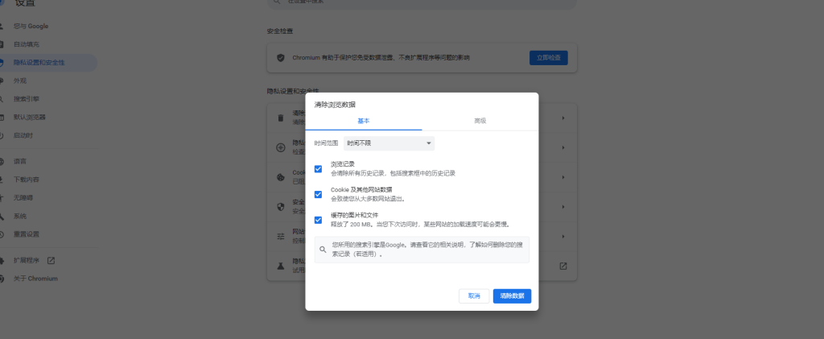Click the 清除数据 button
This screenshot has width=824, height=339.
point(512,296)
